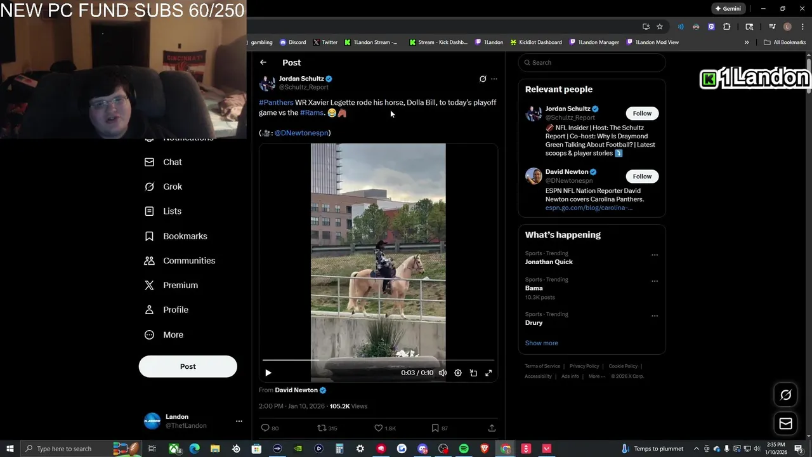Show hidden system tray icons
This screenshot has height=457, width=812.
(x=697, y=449)
